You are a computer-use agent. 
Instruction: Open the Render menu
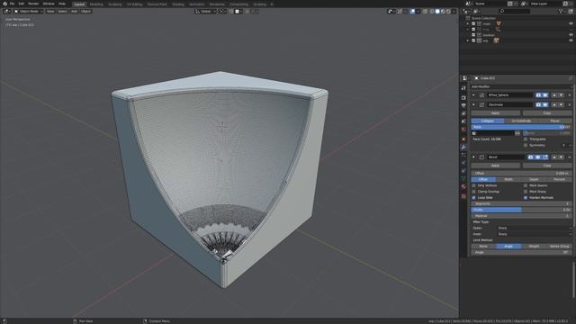point(33,4)
